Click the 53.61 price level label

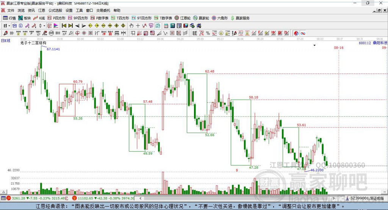click(x=301, y=125)
